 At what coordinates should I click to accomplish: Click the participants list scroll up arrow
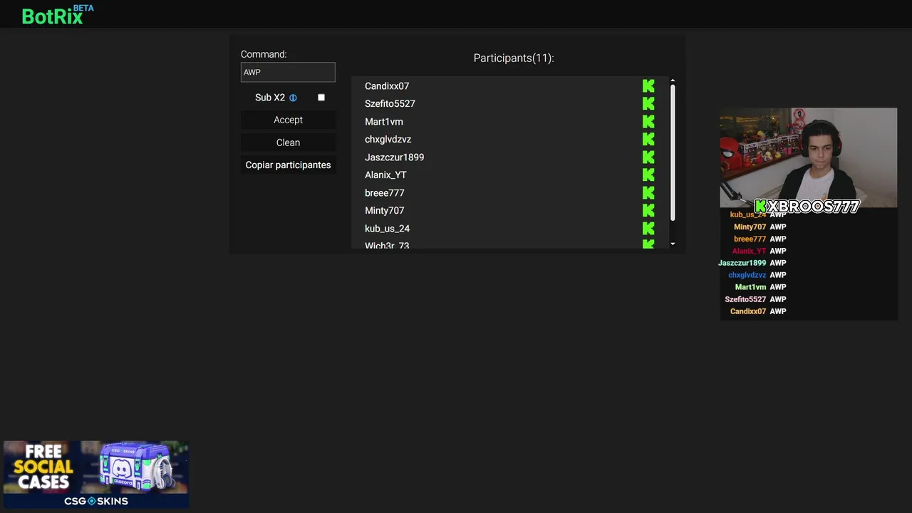click(673, 81)
